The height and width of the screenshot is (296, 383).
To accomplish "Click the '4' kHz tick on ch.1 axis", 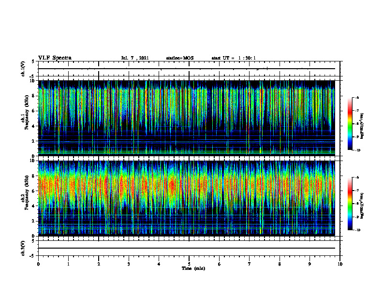I will (33, 126).
